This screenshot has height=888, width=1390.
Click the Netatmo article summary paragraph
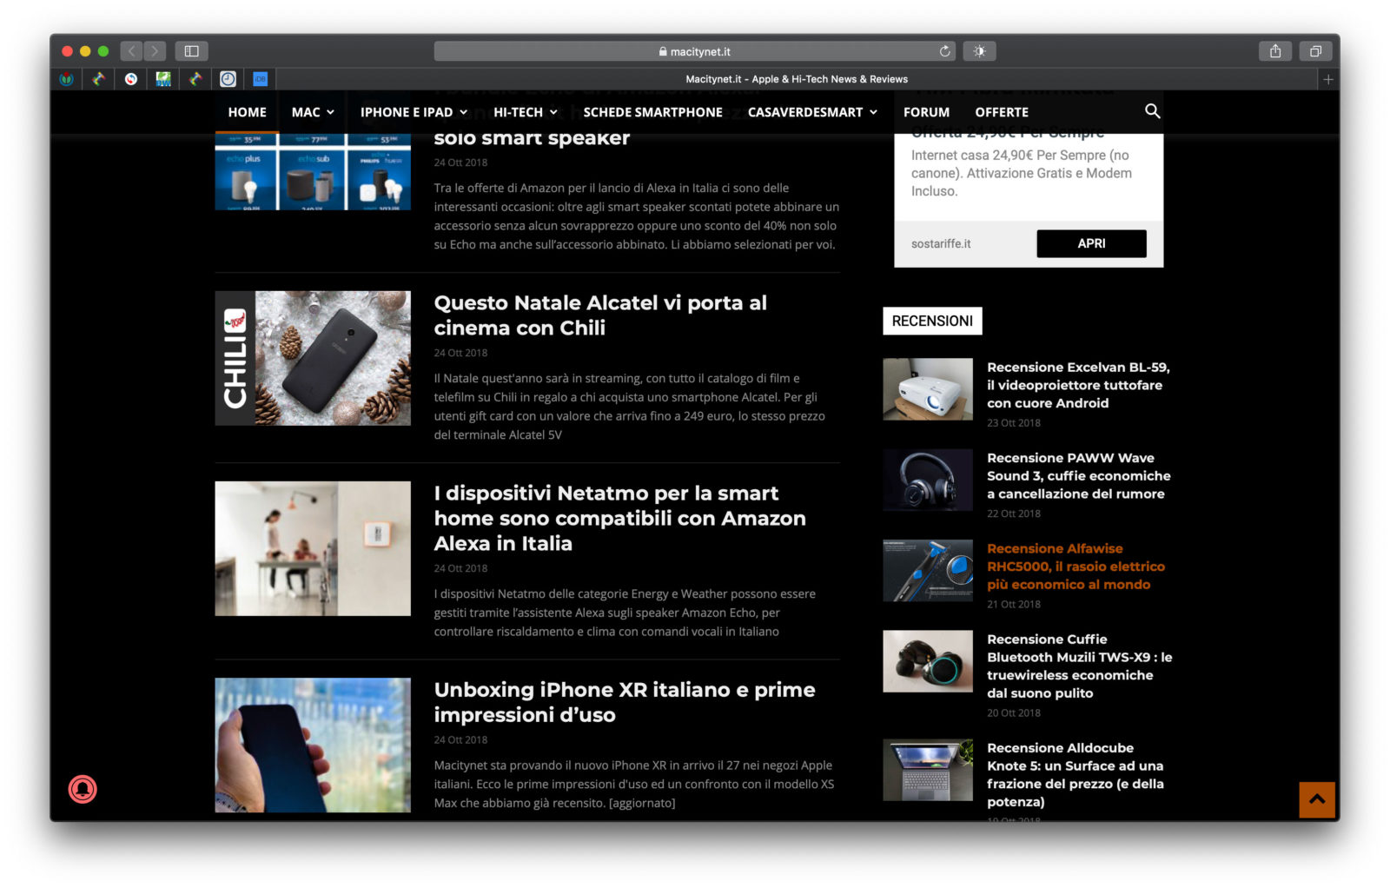[625, 613]
